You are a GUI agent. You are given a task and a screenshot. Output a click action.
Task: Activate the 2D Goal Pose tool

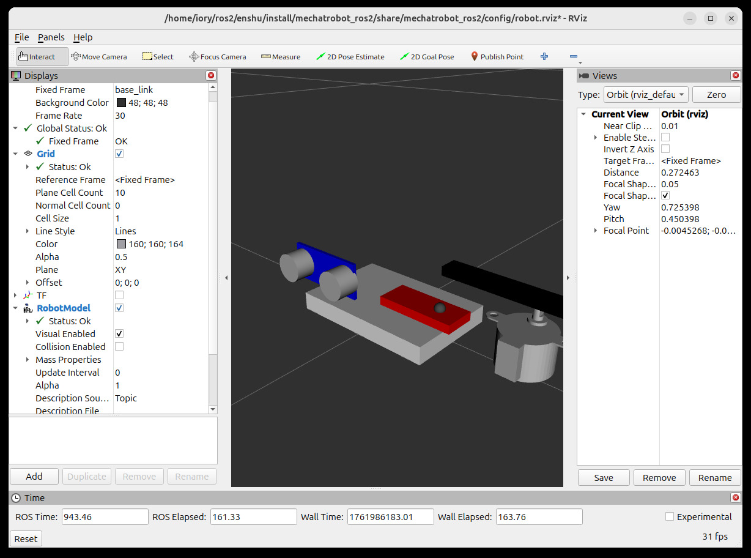click(427, 57)
